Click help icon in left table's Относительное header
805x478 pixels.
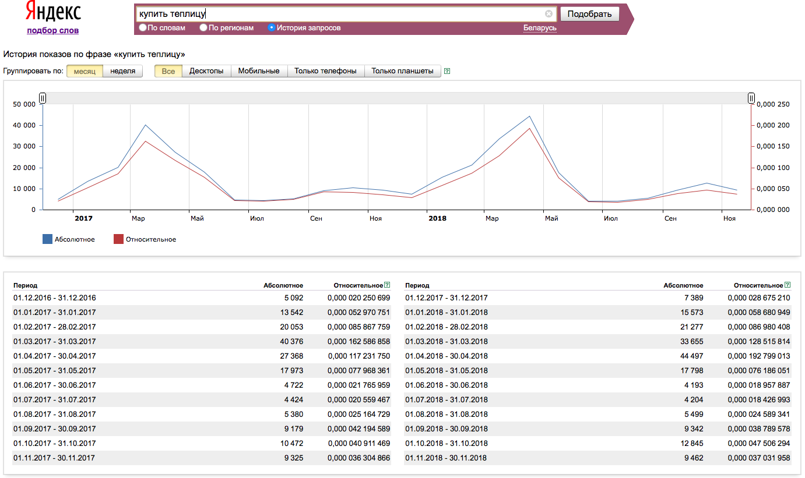[387, 285]
